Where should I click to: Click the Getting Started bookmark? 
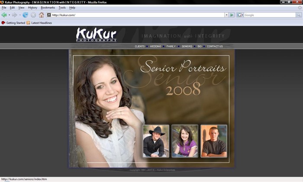click(15, 23)
